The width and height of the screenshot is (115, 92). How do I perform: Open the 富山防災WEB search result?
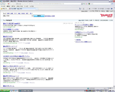pos(8,36)
